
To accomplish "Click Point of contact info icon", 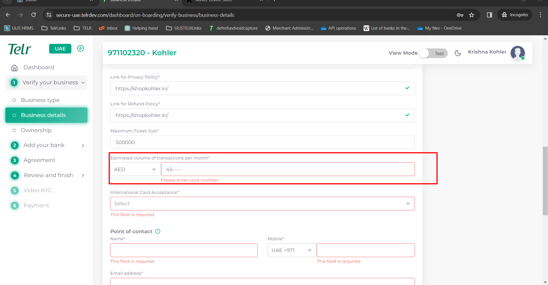I will pos(158,231).
